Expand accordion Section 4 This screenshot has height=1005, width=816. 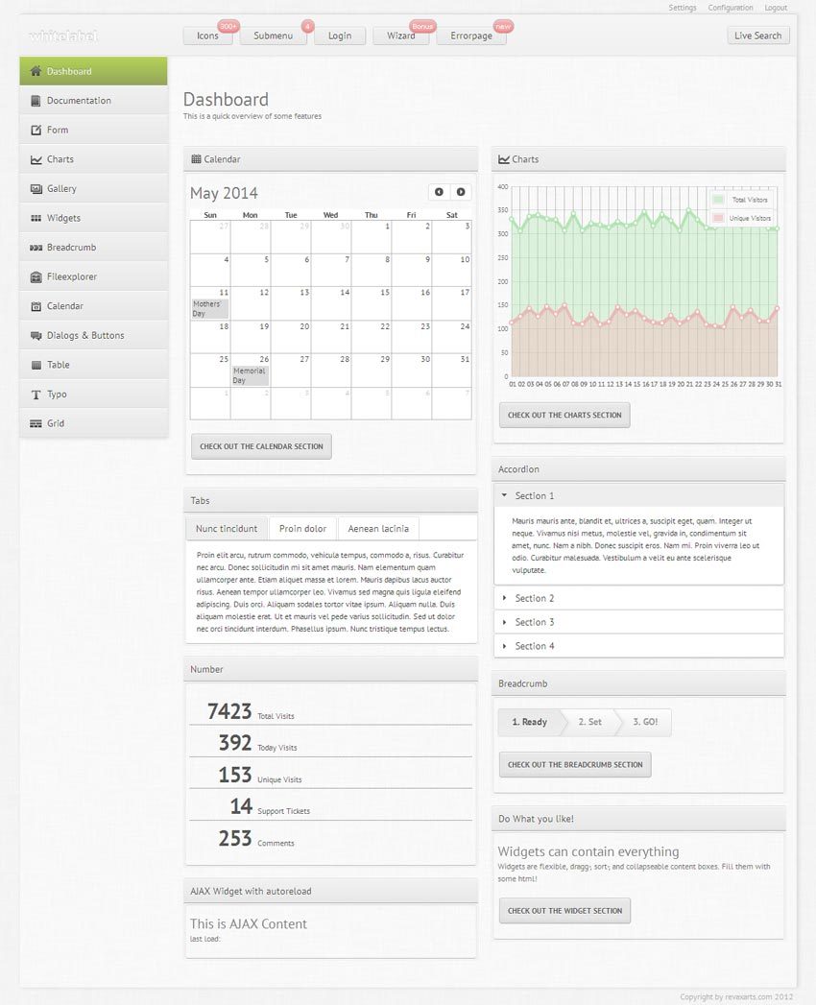pyautogui.click(x=534, y=646)
